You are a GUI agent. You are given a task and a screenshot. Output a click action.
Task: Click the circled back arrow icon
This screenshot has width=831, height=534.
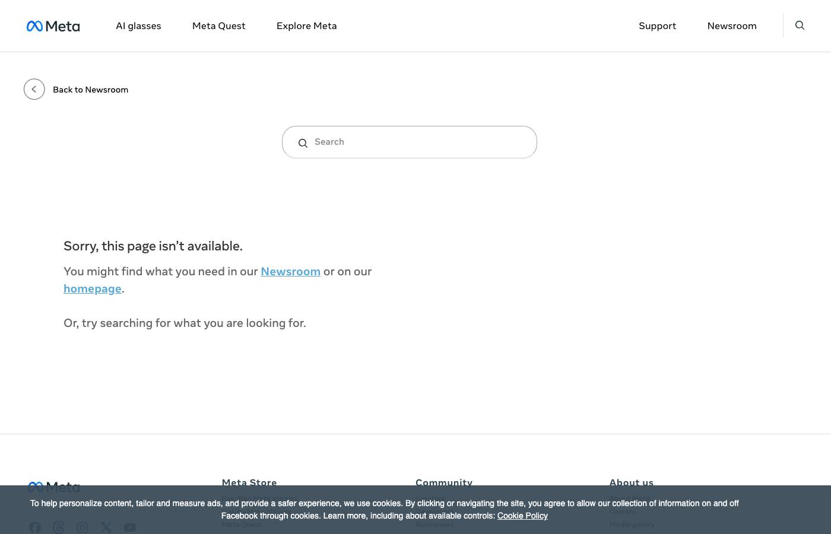pyautogui.click(x=34, y=90)
